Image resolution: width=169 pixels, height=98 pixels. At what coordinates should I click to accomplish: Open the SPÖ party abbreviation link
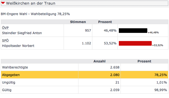5,40
